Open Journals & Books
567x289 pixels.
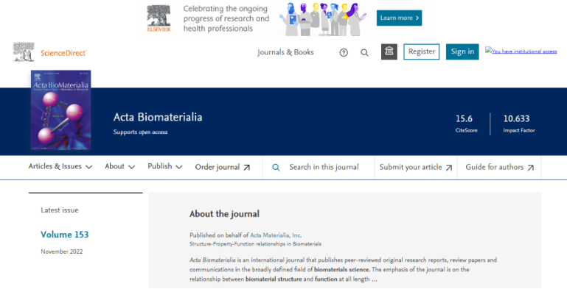(285, 52)
